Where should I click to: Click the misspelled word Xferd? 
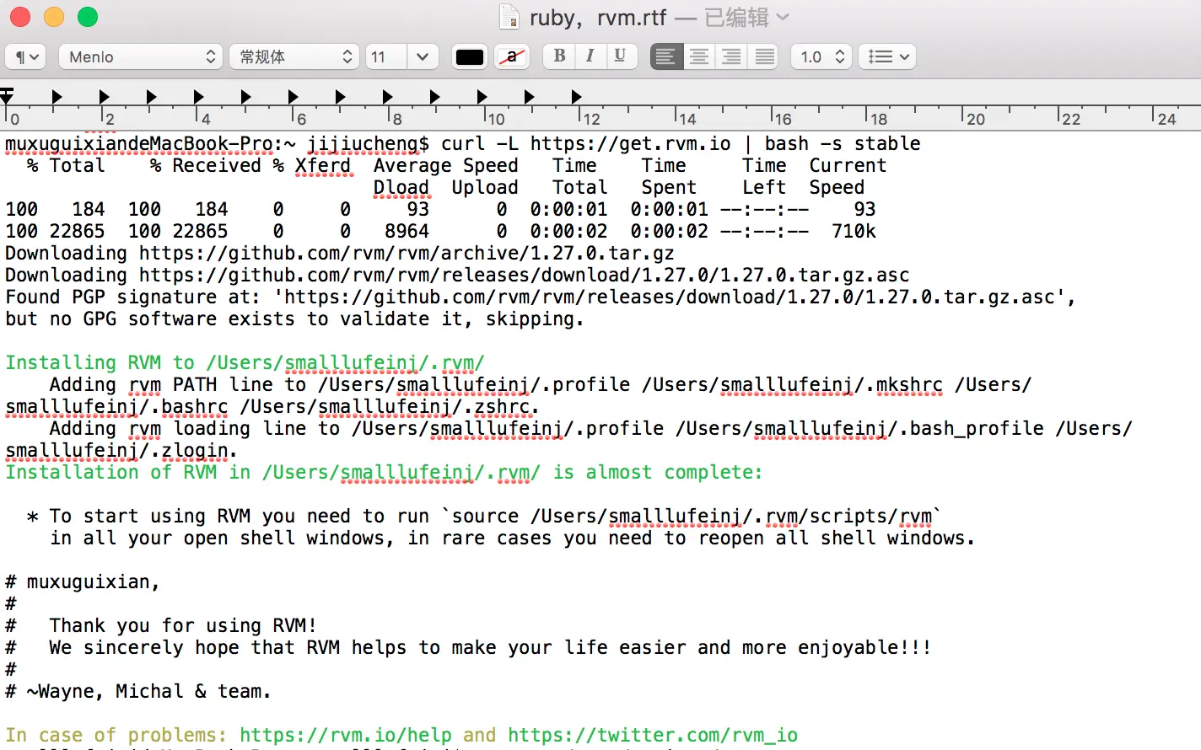coord(323,165)
